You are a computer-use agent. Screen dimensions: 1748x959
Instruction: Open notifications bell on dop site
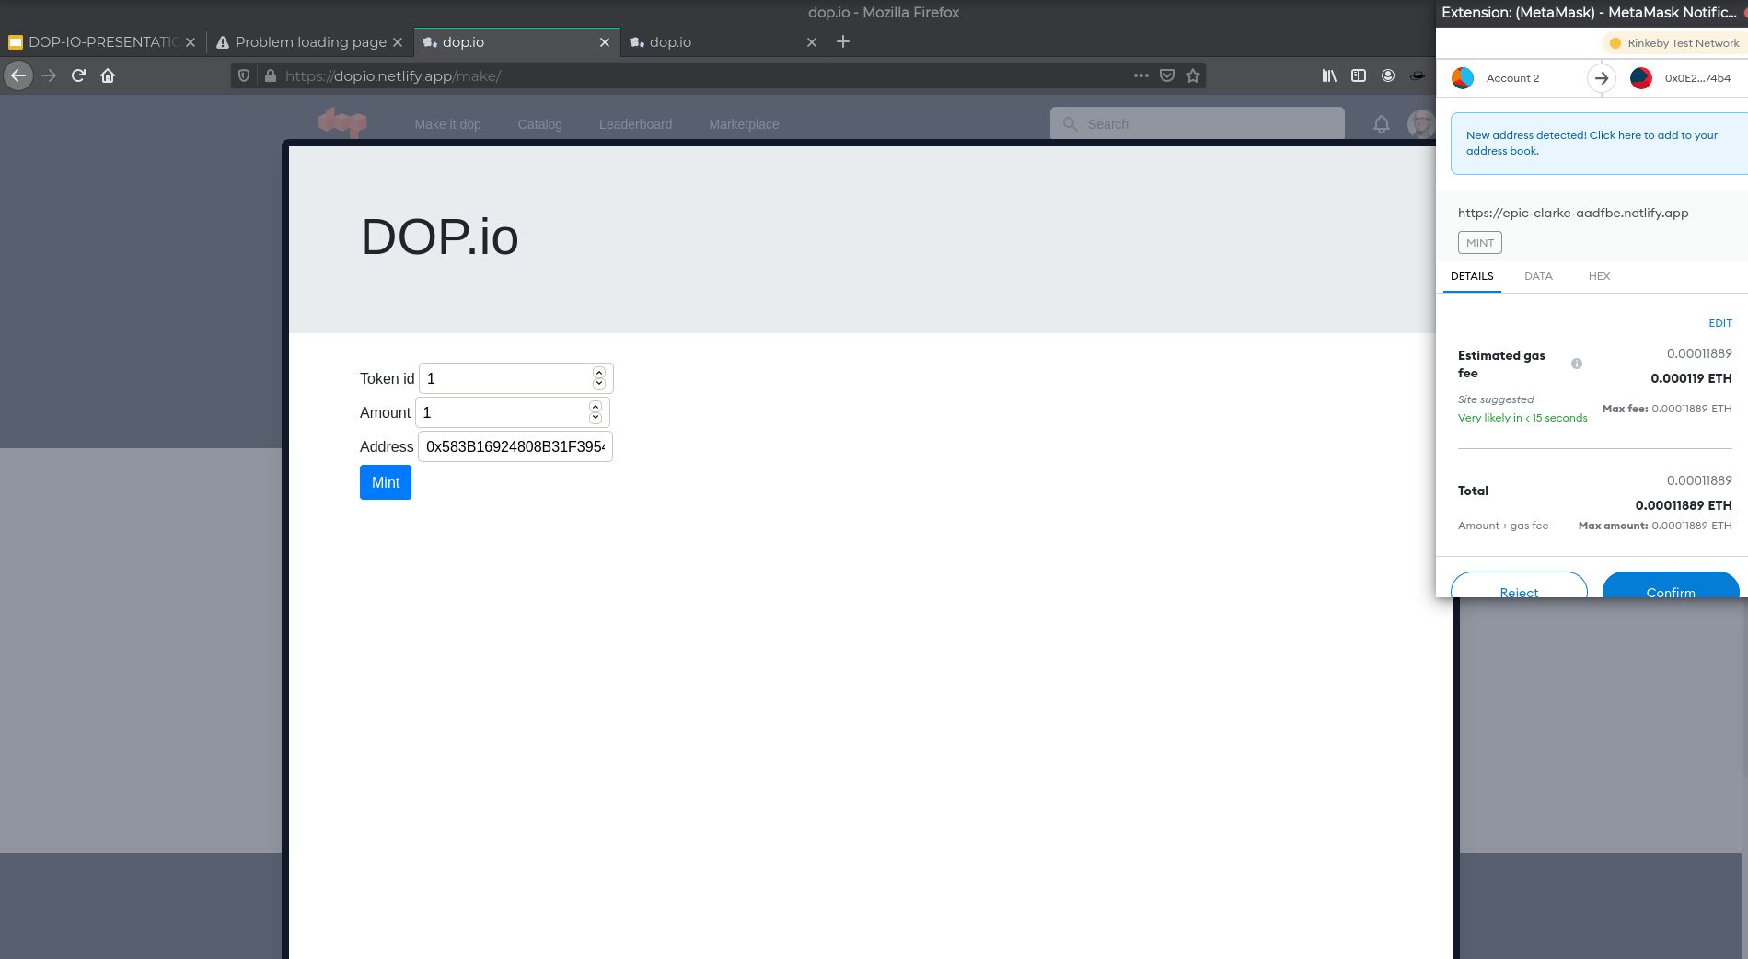[x=1382, y=124]
